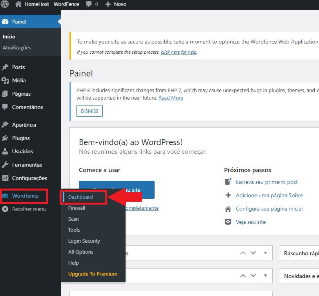Open the Read More PHP 8 link
Screen dimensions: 319x296
[171, 98]
